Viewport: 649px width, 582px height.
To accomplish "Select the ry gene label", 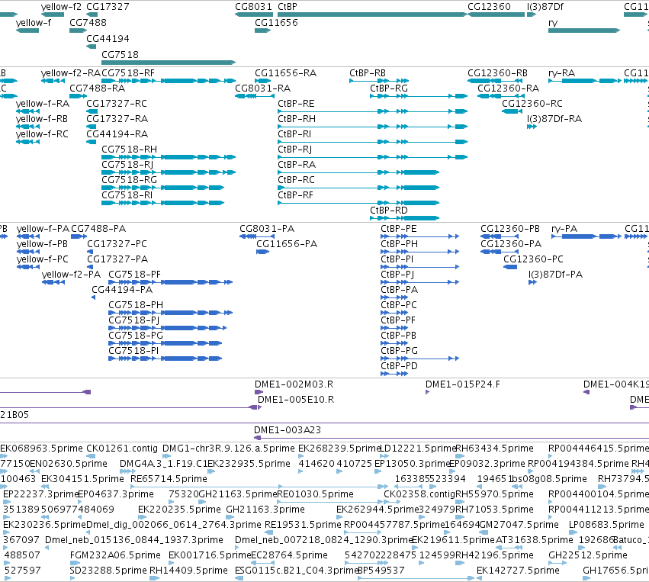I will tap(553, 23).
